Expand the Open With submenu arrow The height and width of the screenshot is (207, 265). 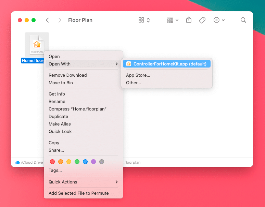coord(116,64)
